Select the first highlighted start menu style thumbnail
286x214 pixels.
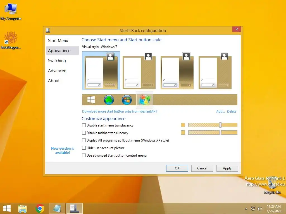[101, 70]
